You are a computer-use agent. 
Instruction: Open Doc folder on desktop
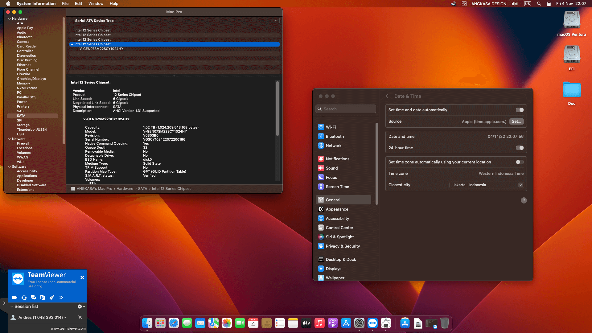(x=572, y=93)
